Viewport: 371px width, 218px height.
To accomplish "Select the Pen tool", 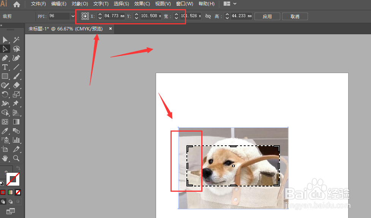I will [x=5, y=58].
